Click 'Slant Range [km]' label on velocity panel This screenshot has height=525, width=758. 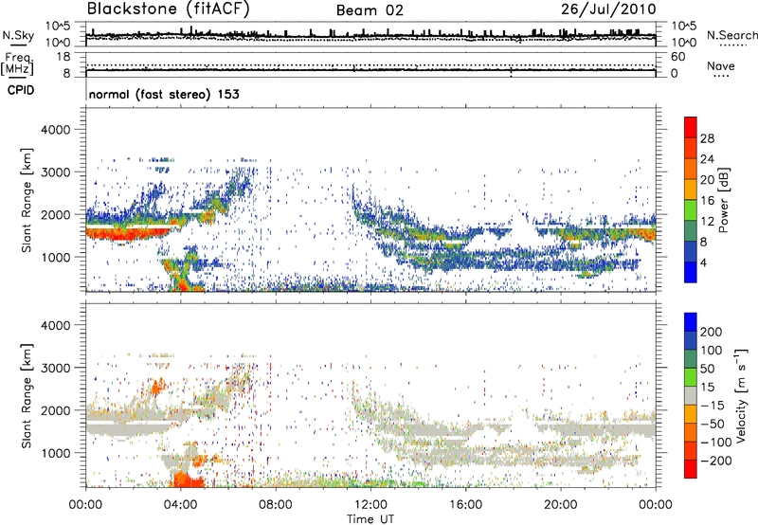[x=27, y=396]
